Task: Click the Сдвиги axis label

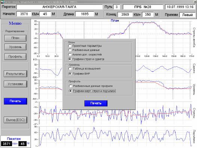Action: coord(194,68)
